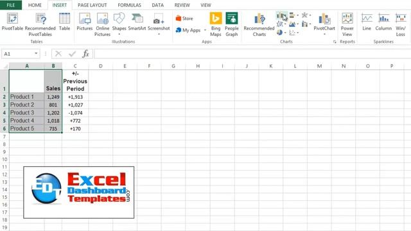Insert a Table from the ribbon
411x231 pixels.
coord(64,22)
